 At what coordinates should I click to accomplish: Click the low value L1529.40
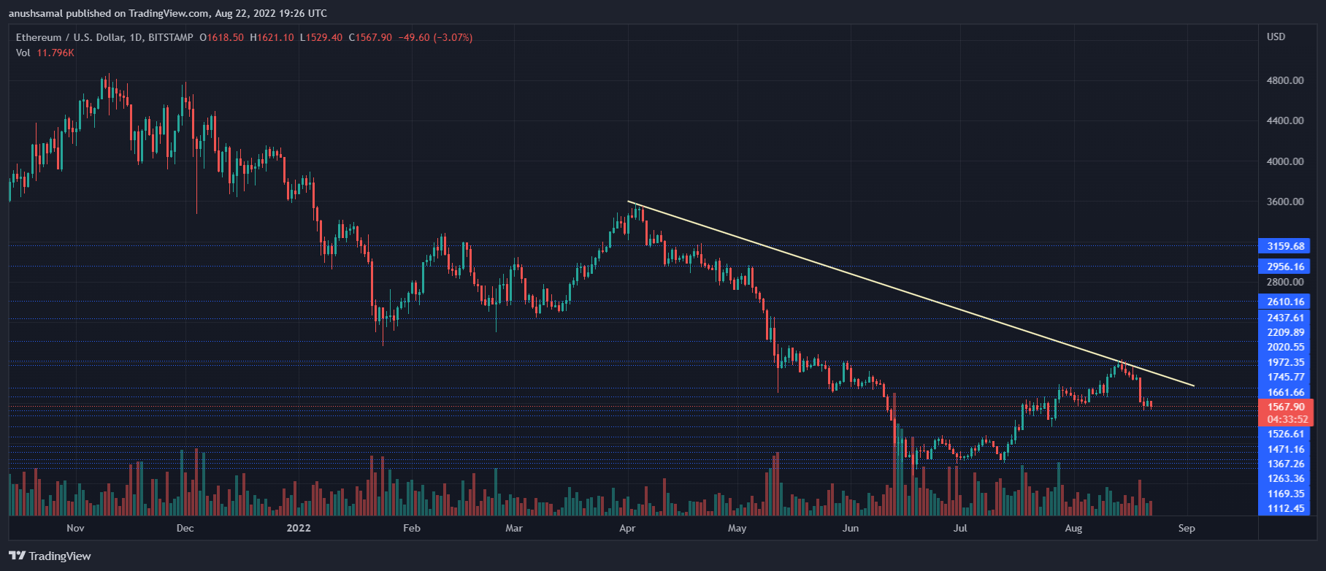321,37
